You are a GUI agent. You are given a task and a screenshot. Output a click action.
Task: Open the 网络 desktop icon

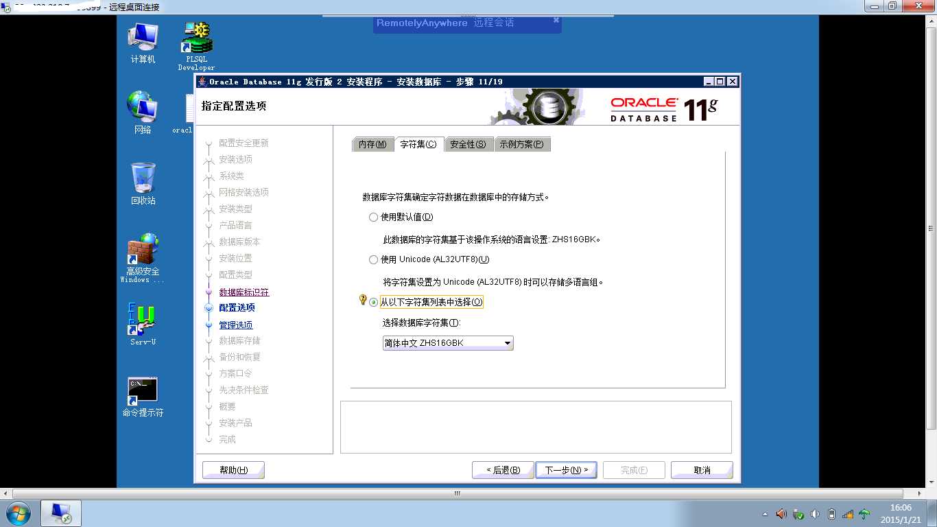[x=143, y=112]
